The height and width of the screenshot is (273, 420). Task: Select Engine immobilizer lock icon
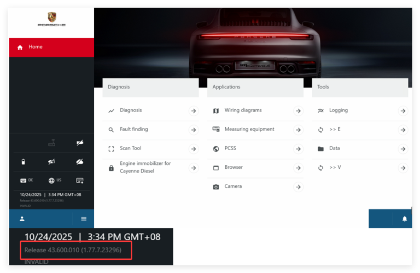pyautogui.click(x=112, y=168)
